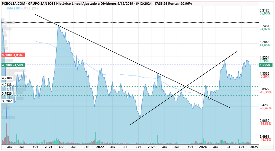Click the 35,06% percentage axis label

(265, 14)
